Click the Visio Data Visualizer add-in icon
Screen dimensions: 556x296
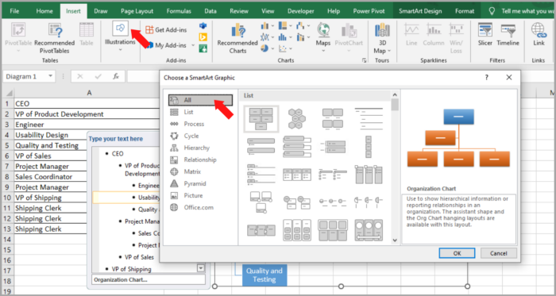[203, 26]
